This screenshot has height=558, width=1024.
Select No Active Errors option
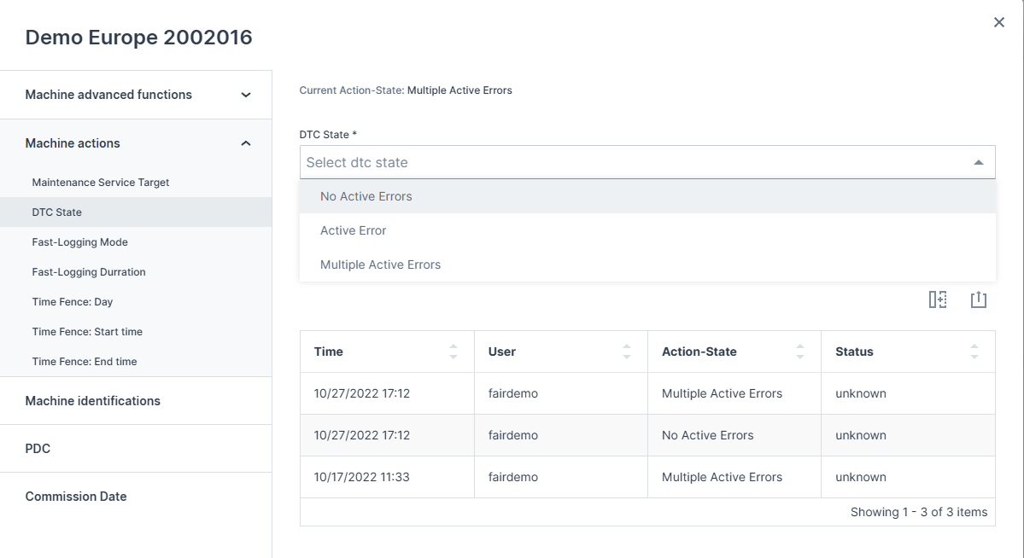pos(366,196)
